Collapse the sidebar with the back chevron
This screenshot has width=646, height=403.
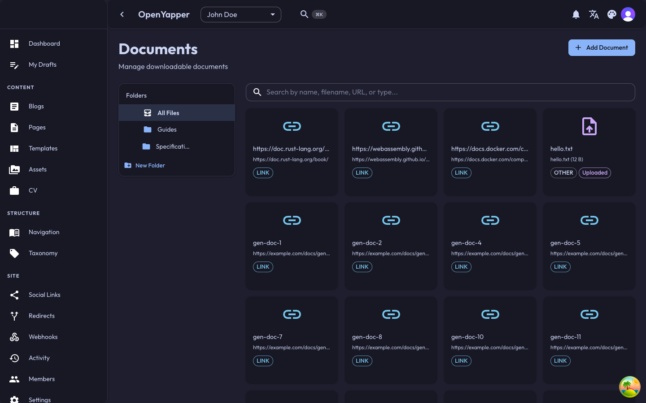coord(122,14)
